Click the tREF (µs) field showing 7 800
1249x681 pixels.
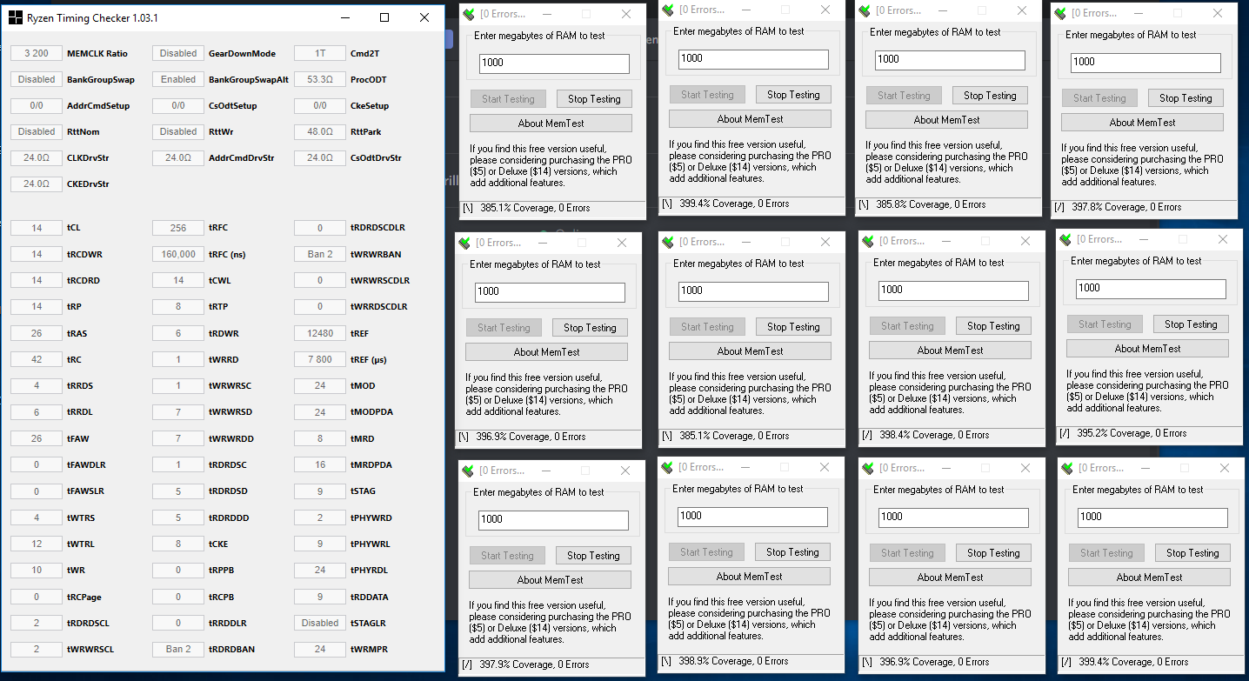pyautogui.click(x=320, y=359)
